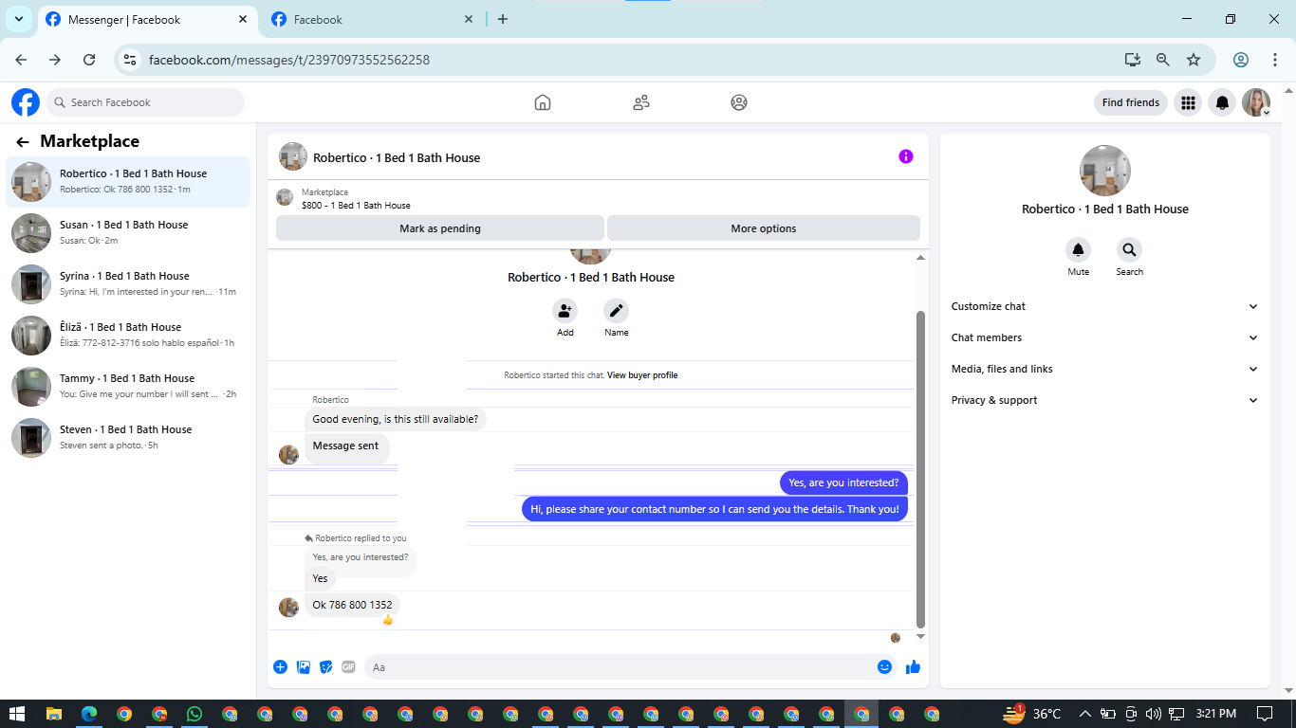Open View buyer profile link
The width and height of the screenshot is (1296, 728).
[x=642, y=375]
